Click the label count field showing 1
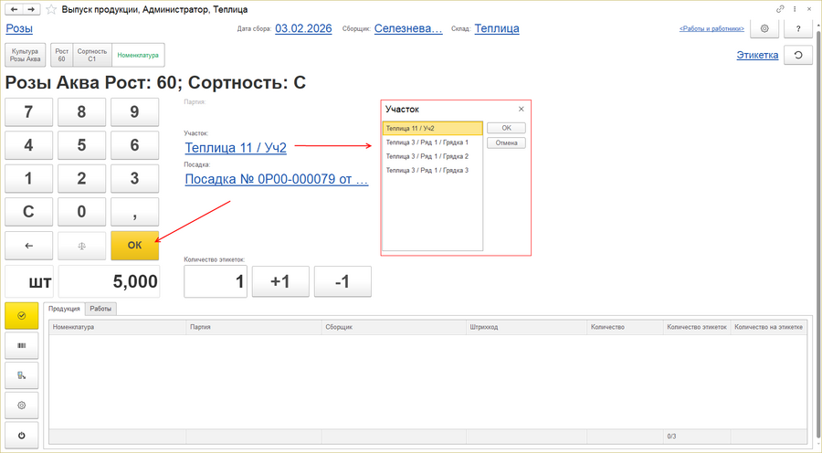 click(216, 281)
